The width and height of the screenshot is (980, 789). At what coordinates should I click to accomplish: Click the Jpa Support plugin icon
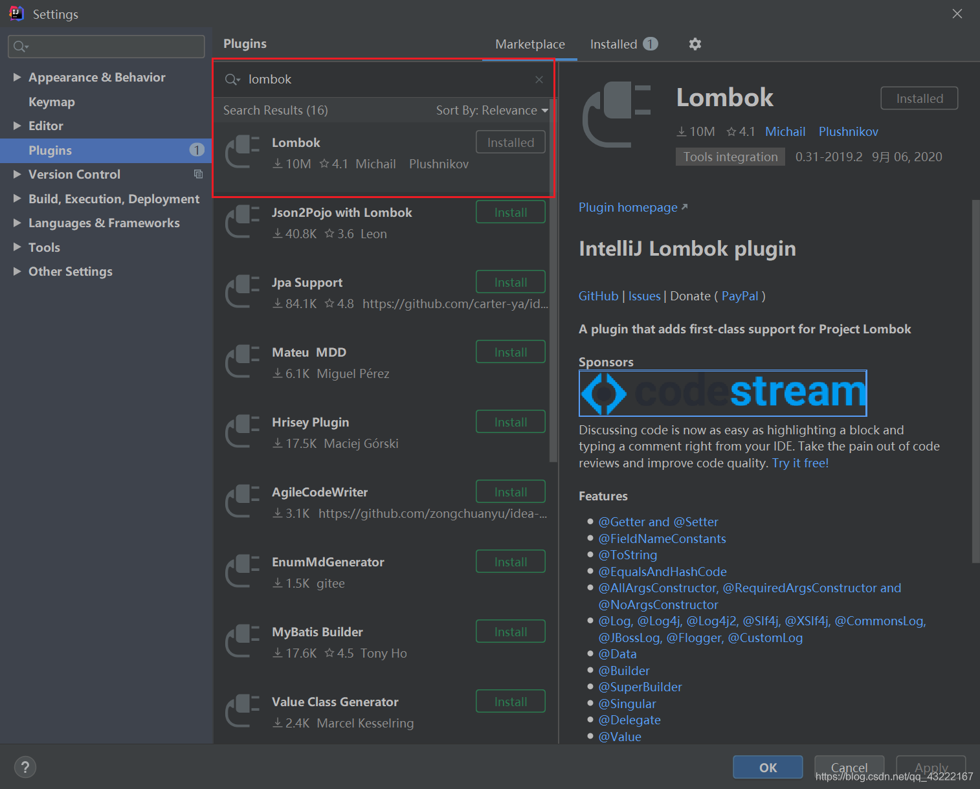click(242, 291)
